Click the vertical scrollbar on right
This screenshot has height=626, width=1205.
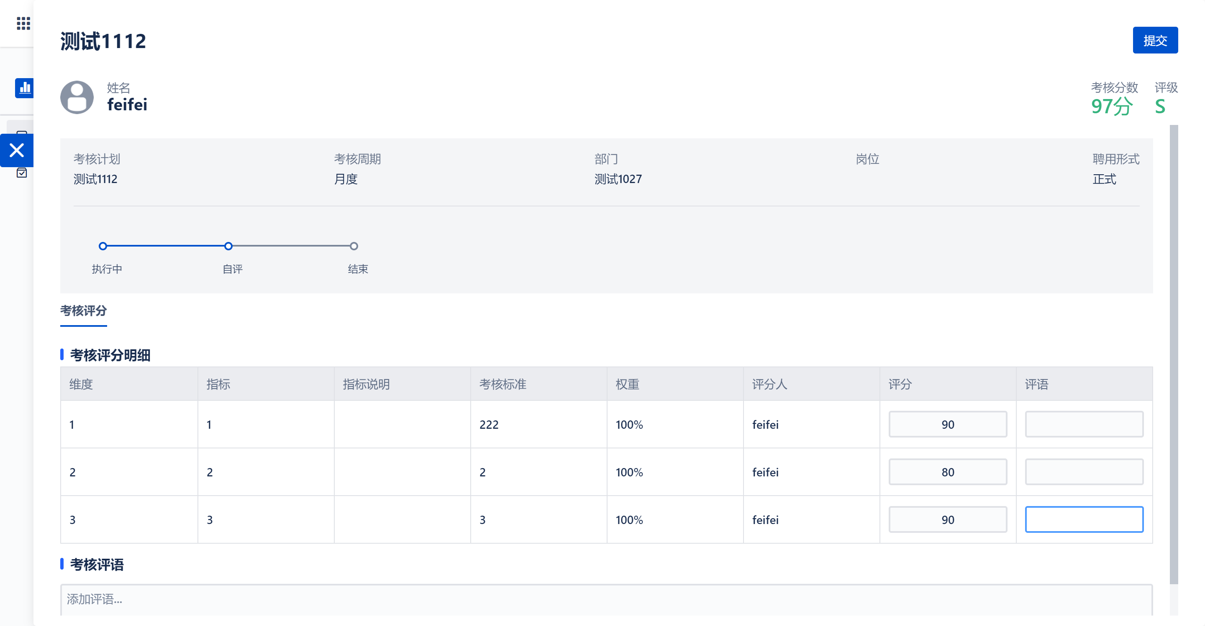pos(1174,354)
